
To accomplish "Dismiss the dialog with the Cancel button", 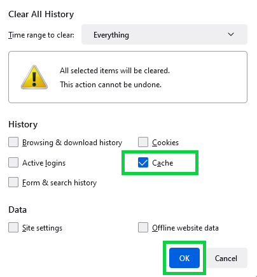I will pos(226,258).
